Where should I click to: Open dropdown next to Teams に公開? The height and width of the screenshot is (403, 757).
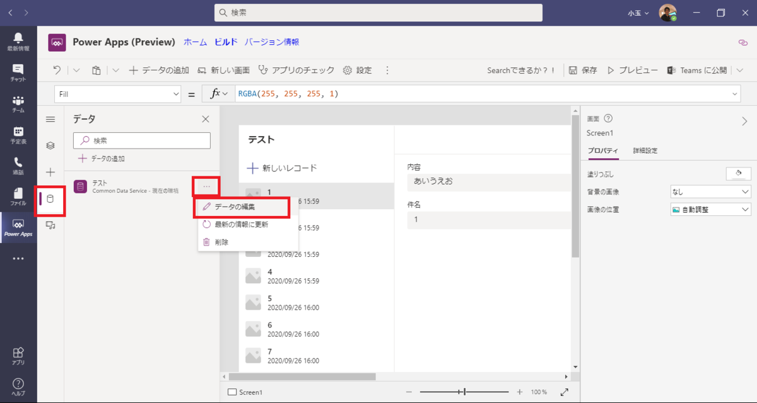pyautogui.click(x=739, y=70)
